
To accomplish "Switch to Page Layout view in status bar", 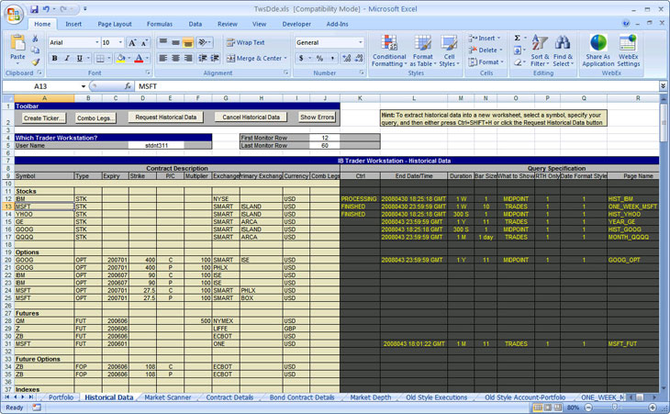I will click(547, 408).
